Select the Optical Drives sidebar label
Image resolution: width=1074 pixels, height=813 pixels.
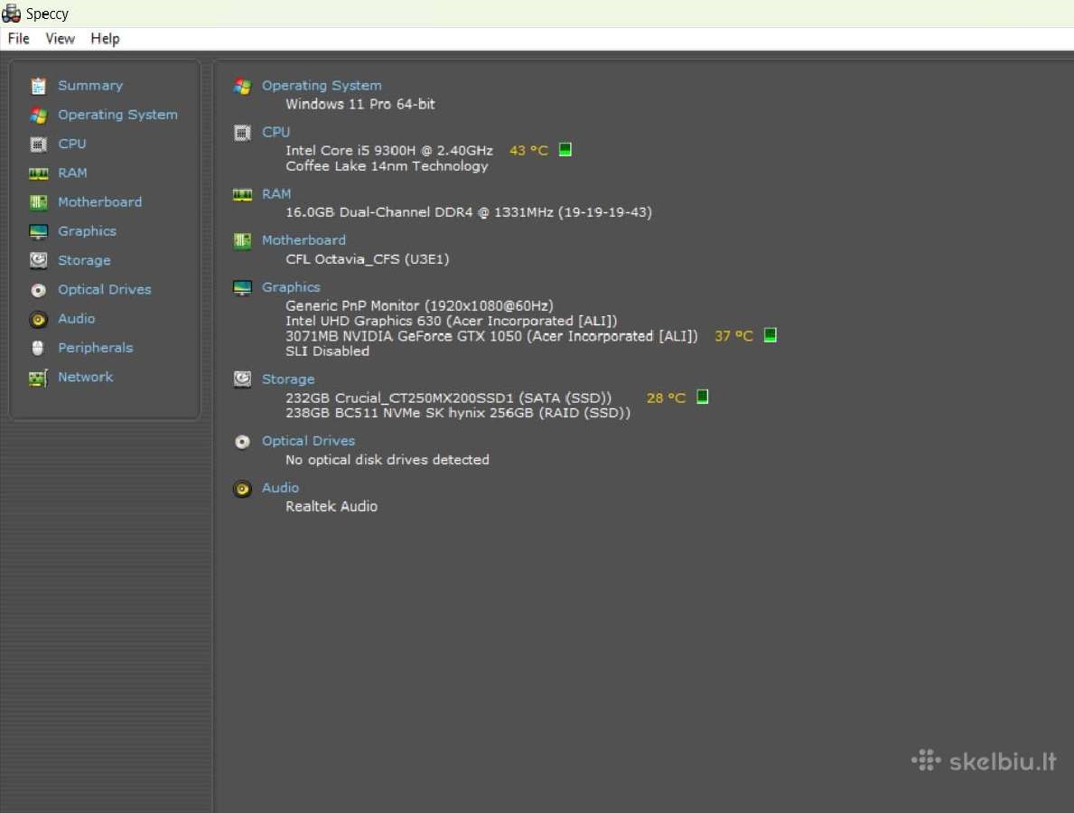[x=105, y=289]
